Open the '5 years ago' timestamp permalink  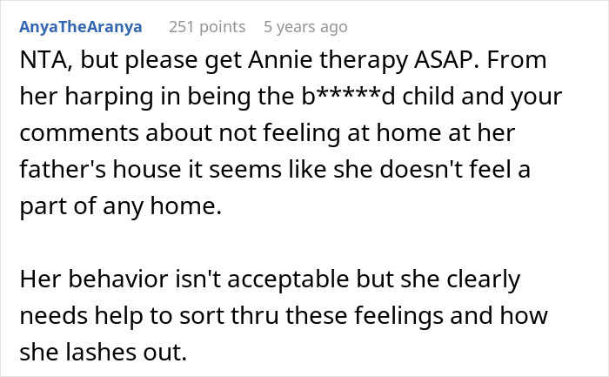(x=305, y=27)
